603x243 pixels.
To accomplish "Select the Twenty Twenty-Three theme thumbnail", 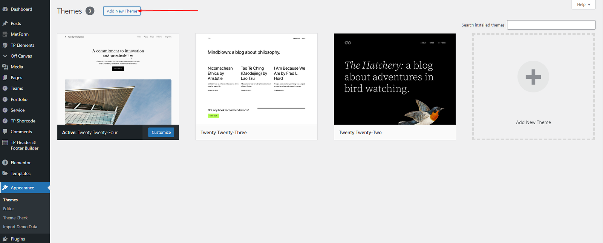I will (256, 79).
